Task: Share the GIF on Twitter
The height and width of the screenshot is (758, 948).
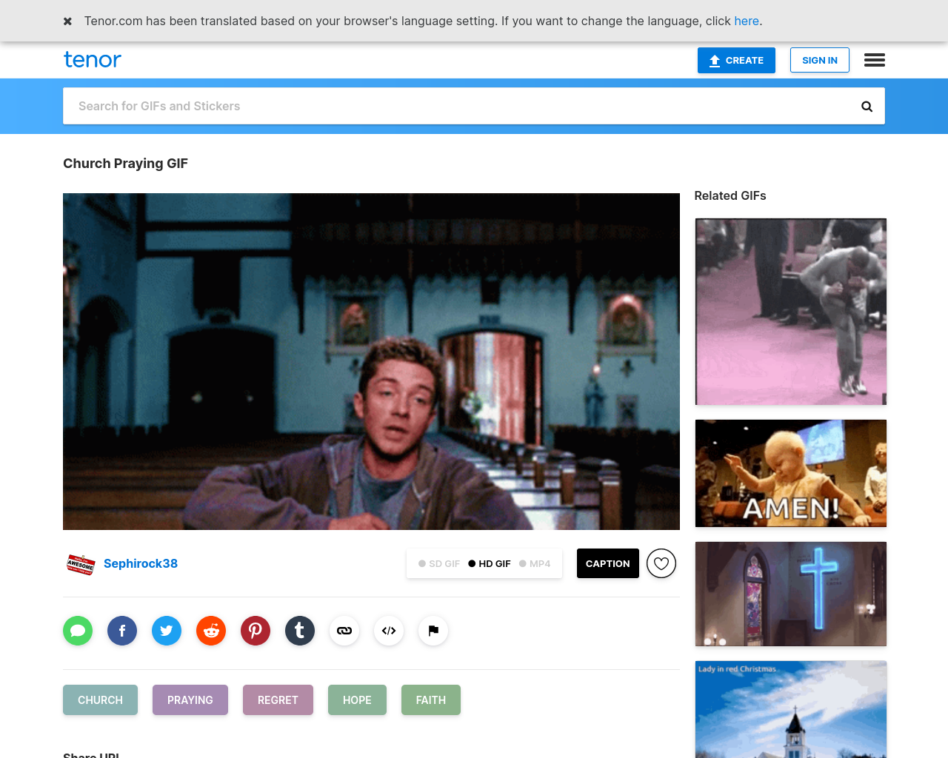Action: pos(167,631)
